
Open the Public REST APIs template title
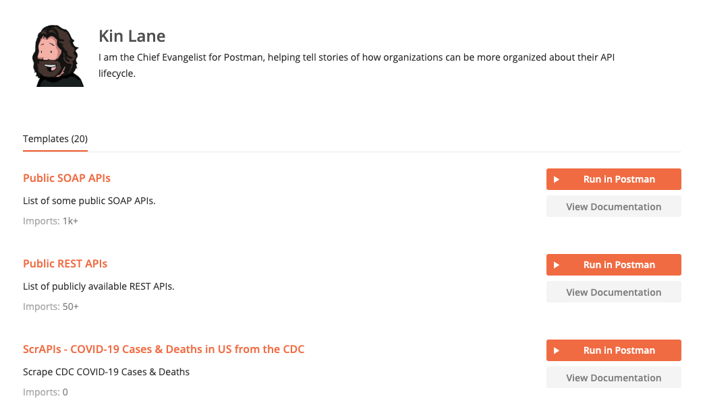click(x=65, y=263)
